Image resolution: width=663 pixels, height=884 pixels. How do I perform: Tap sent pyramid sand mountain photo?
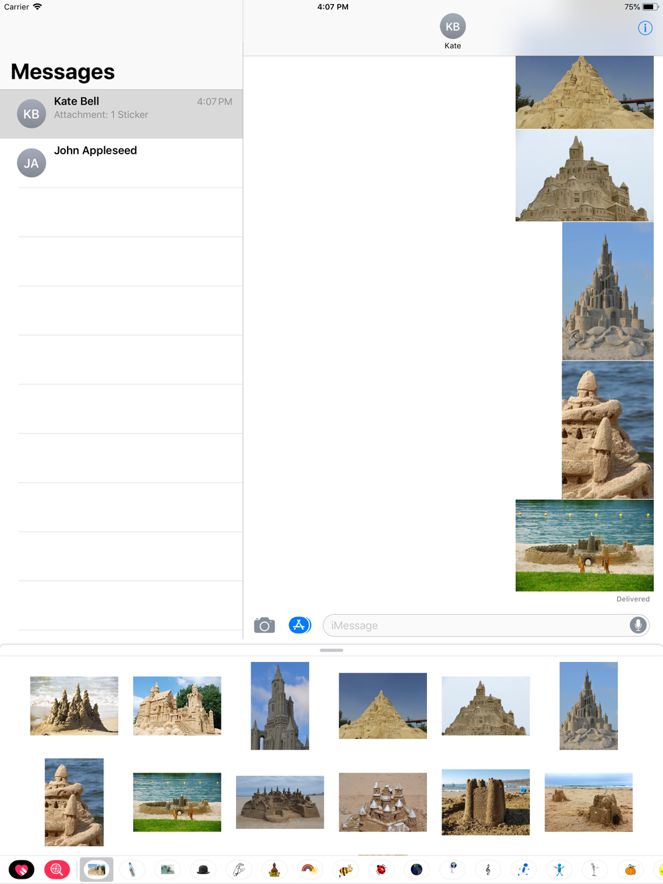point(585,92)
